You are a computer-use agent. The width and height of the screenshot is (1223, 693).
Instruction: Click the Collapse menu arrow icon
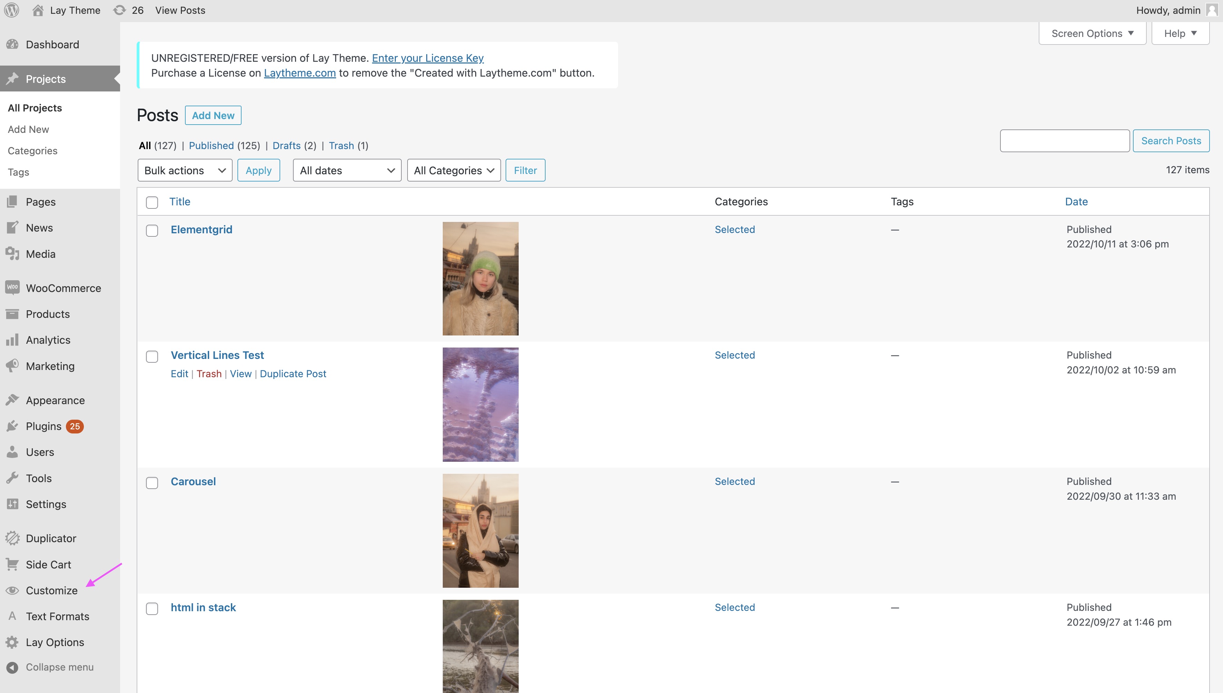click(12, 668)
